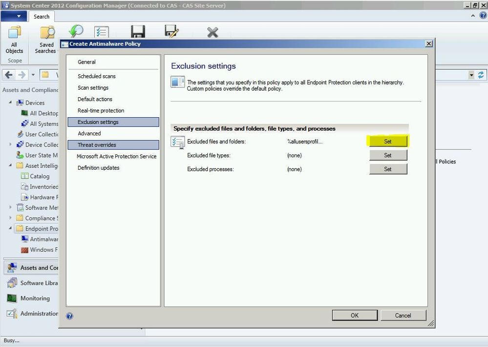The height and width of the screenshot is (347, 488).
Task: Select the checklist ribbon icon
Action: pyautogui.click(x=102, y=32)
